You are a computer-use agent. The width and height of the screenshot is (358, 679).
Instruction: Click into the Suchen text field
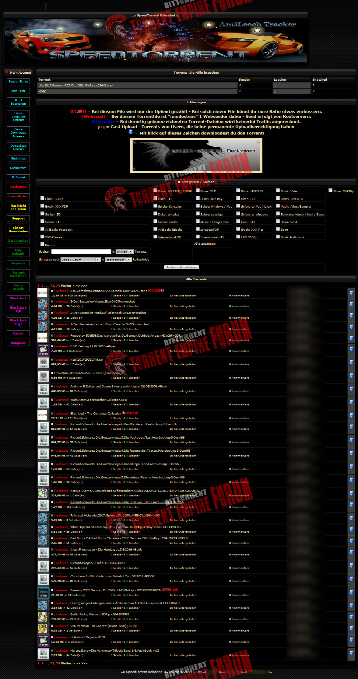pos(81,252)
